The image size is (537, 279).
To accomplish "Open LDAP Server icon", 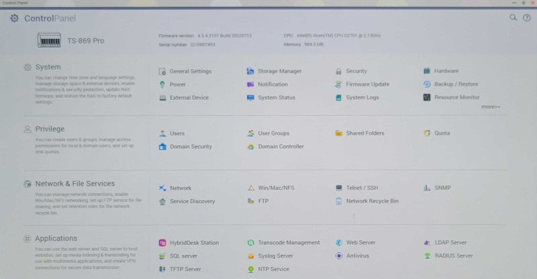I will 427,243.
